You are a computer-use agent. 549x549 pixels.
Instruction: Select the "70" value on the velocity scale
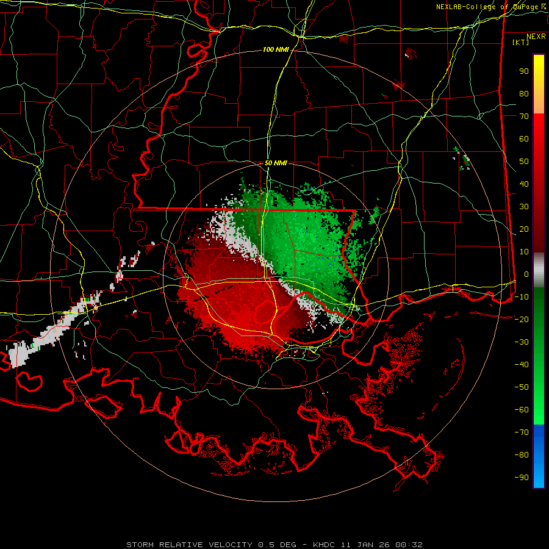[524, 117]
